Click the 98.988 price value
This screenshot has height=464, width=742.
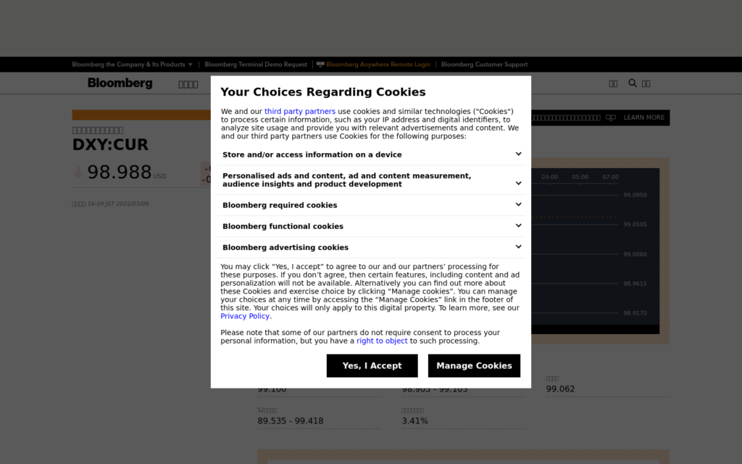pos(120,172)
